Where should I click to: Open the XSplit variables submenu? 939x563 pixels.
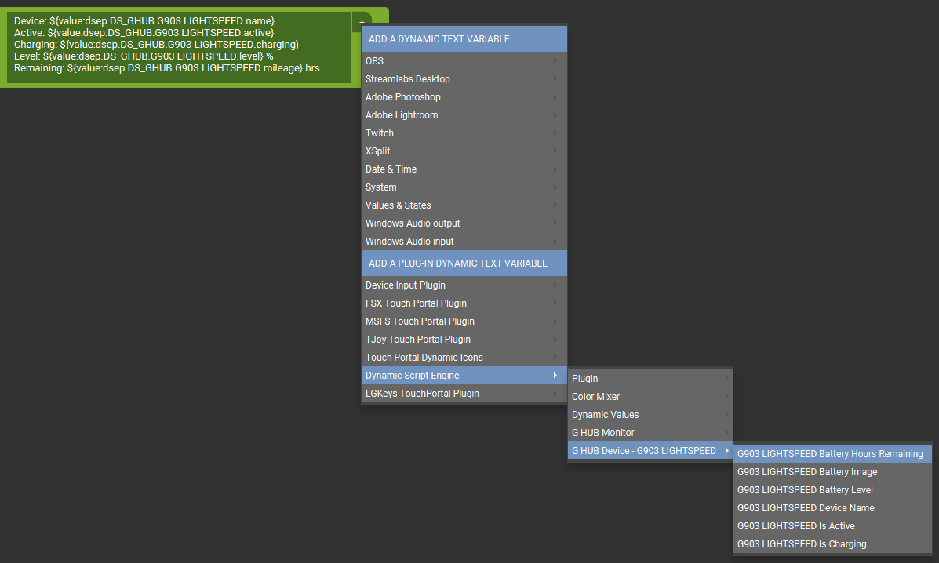[464, 151]
